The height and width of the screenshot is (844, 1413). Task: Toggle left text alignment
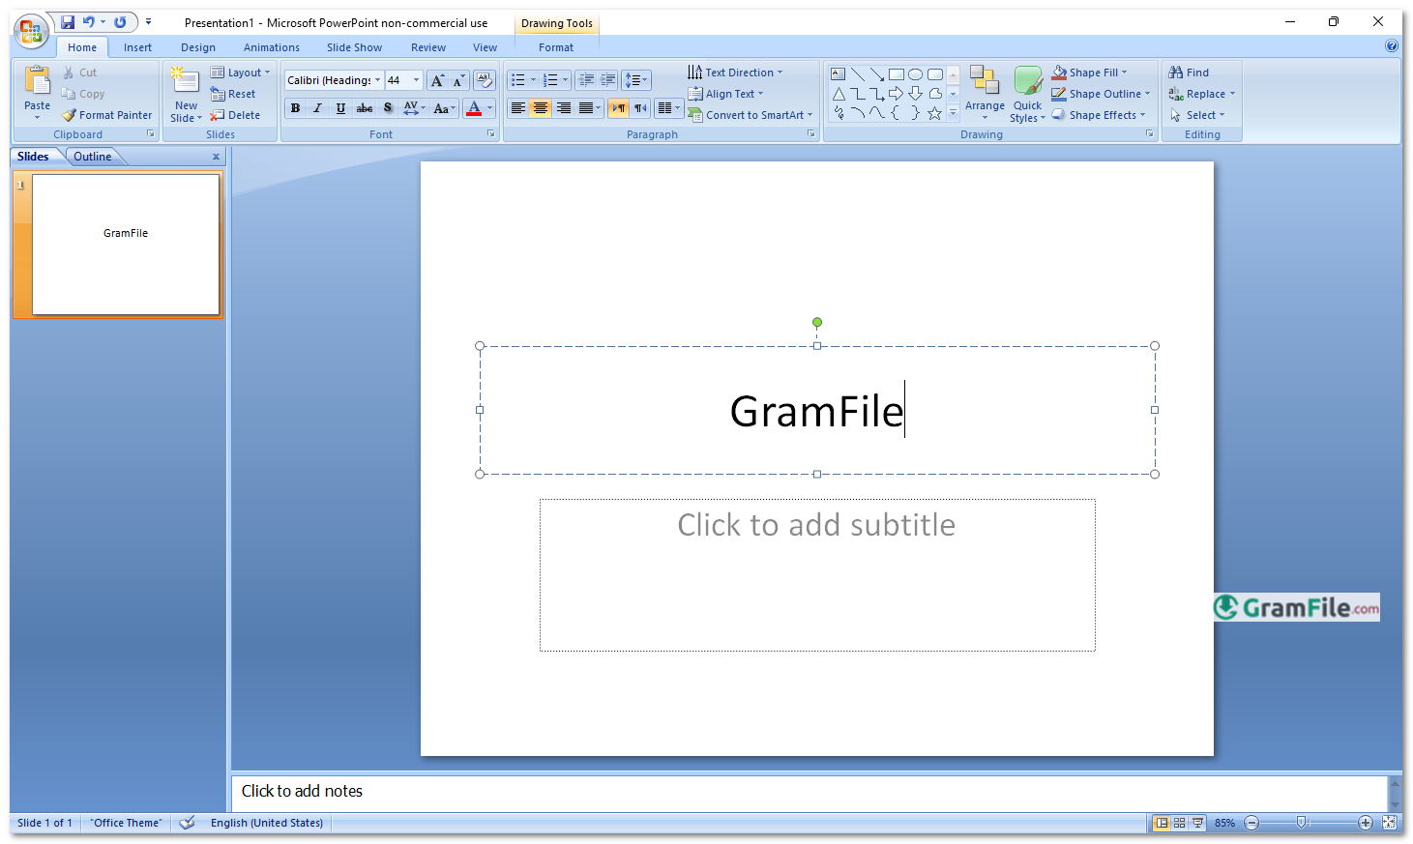518,108
